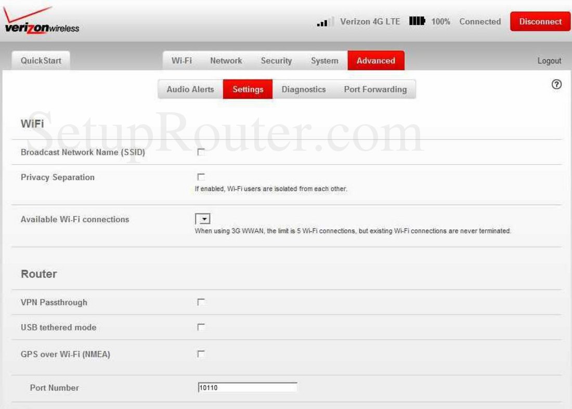Select the Settings sub-tab
The width and height of the screenshot is (572, 409).
(x=248, y=89)
